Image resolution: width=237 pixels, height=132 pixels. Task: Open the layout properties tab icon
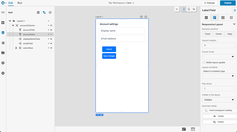tap(214, 17)
